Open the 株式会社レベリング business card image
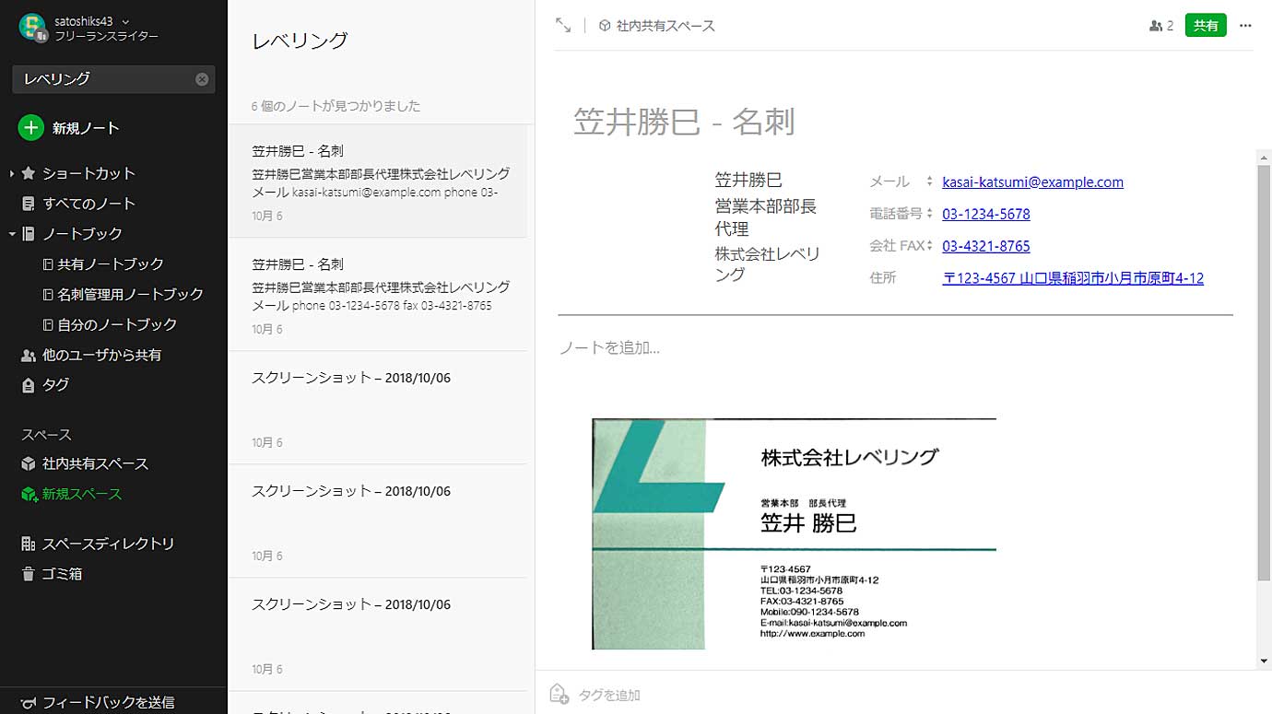This screenshot has width=1272, height=714. click(794, 534)
